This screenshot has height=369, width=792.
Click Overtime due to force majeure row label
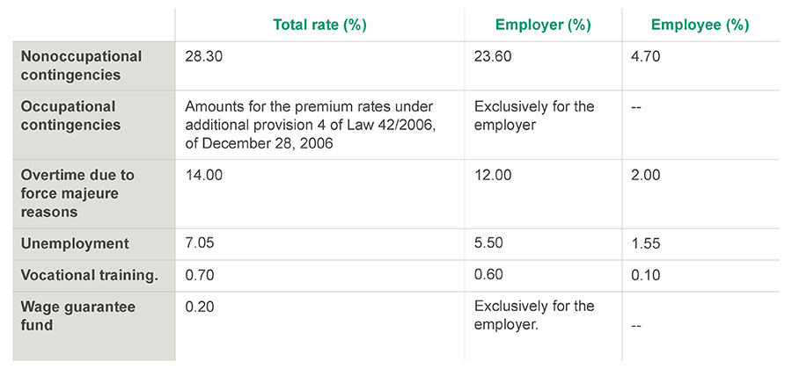[x=77, y=193]
